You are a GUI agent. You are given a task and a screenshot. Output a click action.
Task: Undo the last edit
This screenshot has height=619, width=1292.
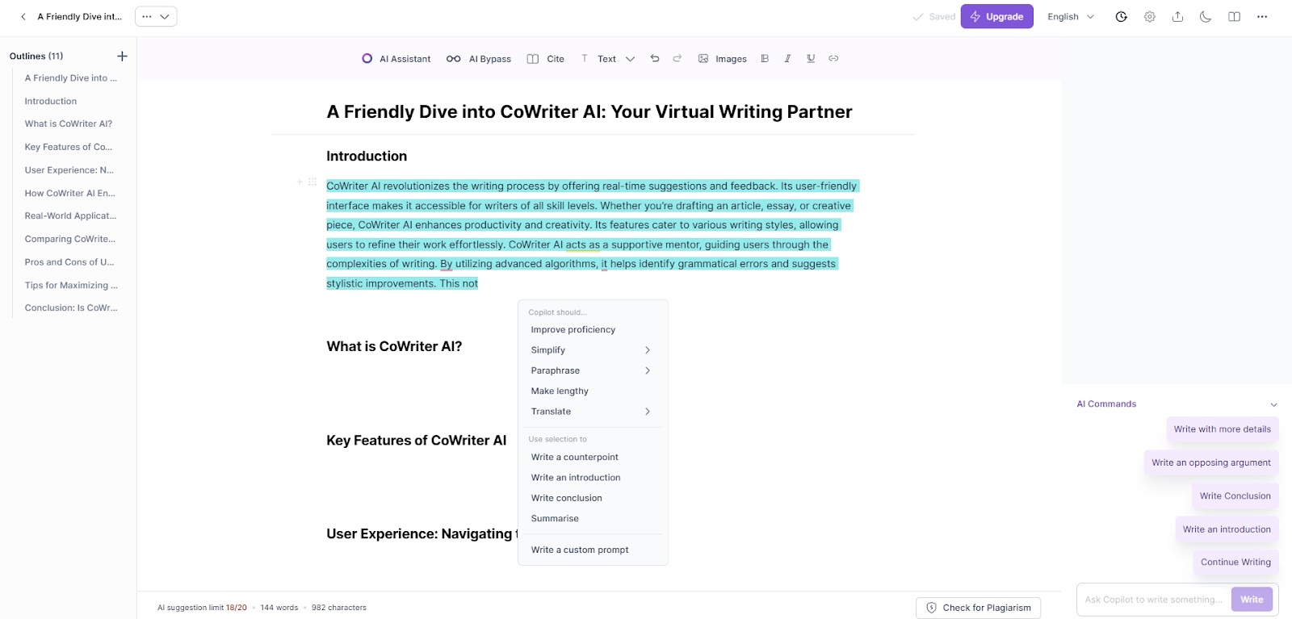(655, 58)
